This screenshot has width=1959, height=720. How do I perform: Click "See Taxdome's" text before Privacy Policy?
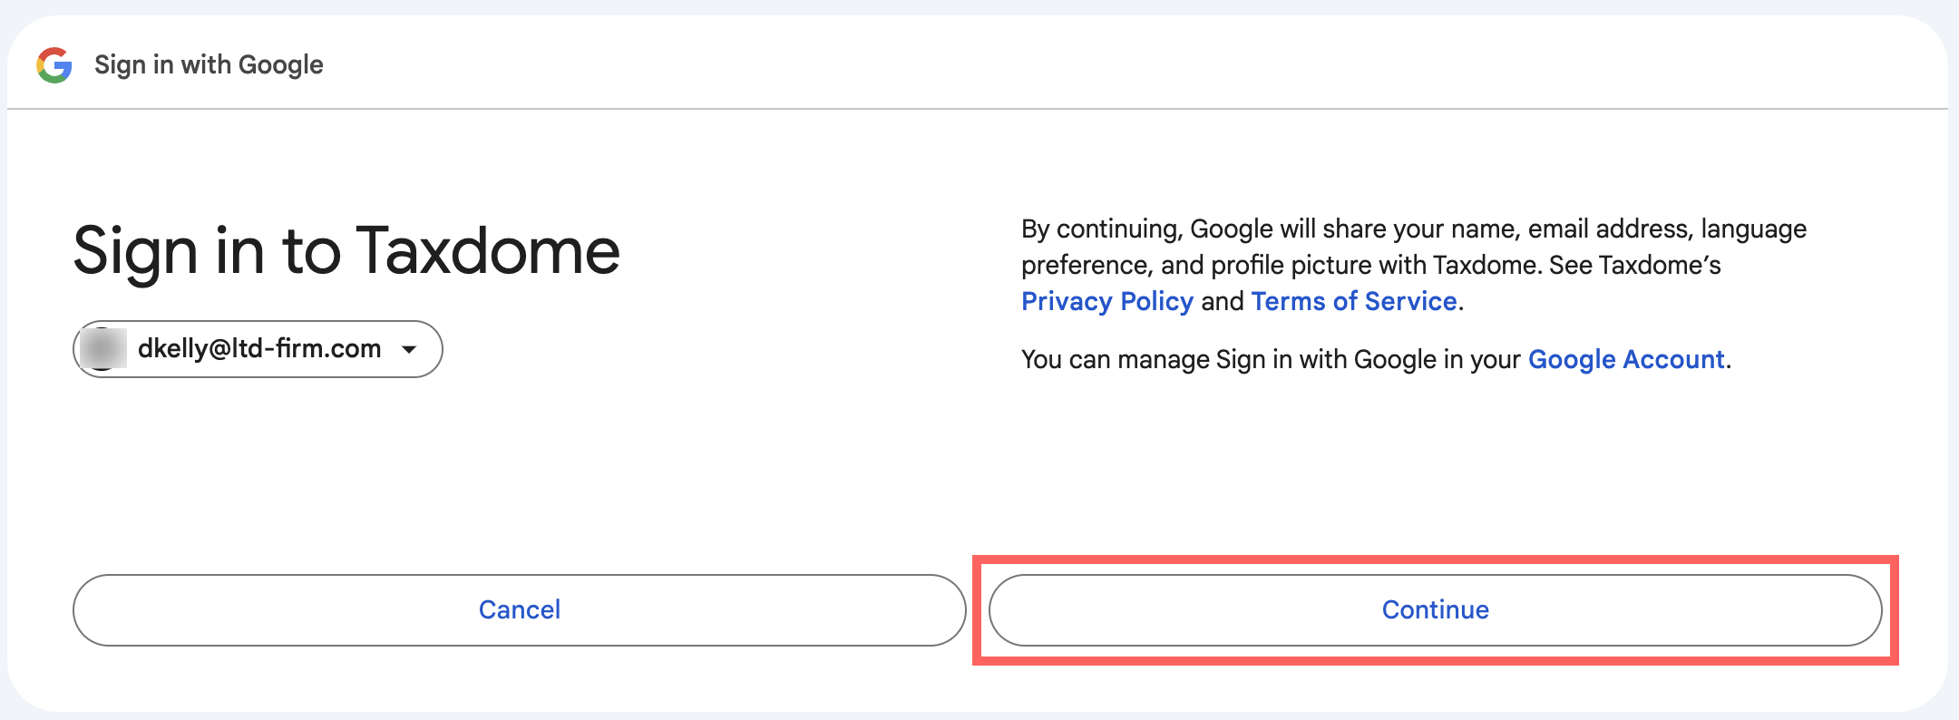1634,266
